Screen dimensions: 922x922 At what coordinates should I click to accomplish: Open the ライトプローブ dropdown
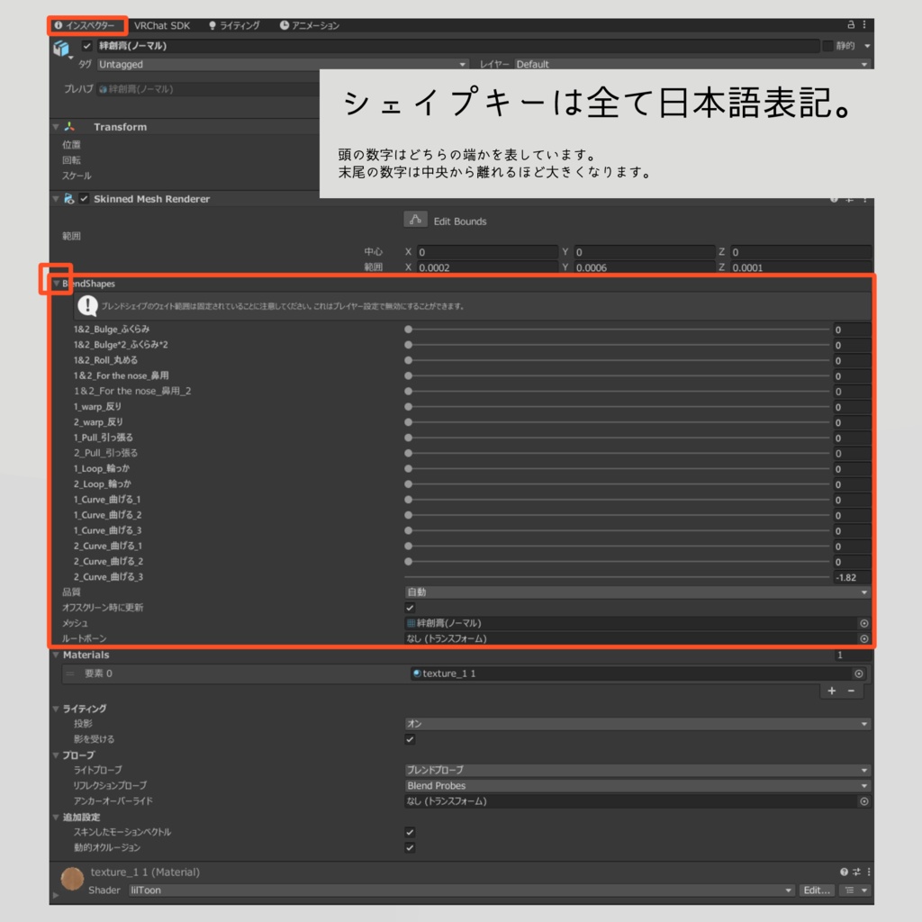637,771
